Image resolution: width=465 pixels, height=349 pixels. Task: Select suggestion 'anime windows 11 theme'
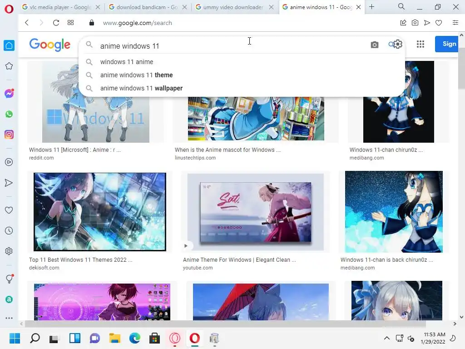click(242, 75)
